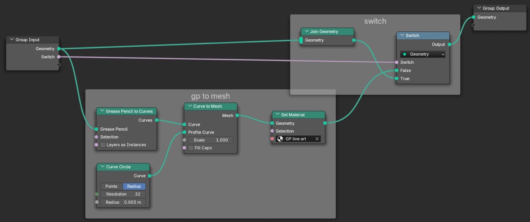This screenshot has width=530, height=222.
Task: Click Set Material Geometry output socket
Action: point(325,123)
